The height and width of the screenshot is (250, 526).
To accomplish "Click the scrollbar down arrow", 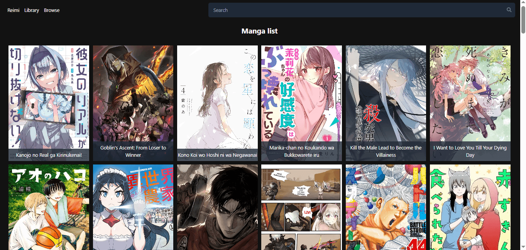I will point(523,247).
